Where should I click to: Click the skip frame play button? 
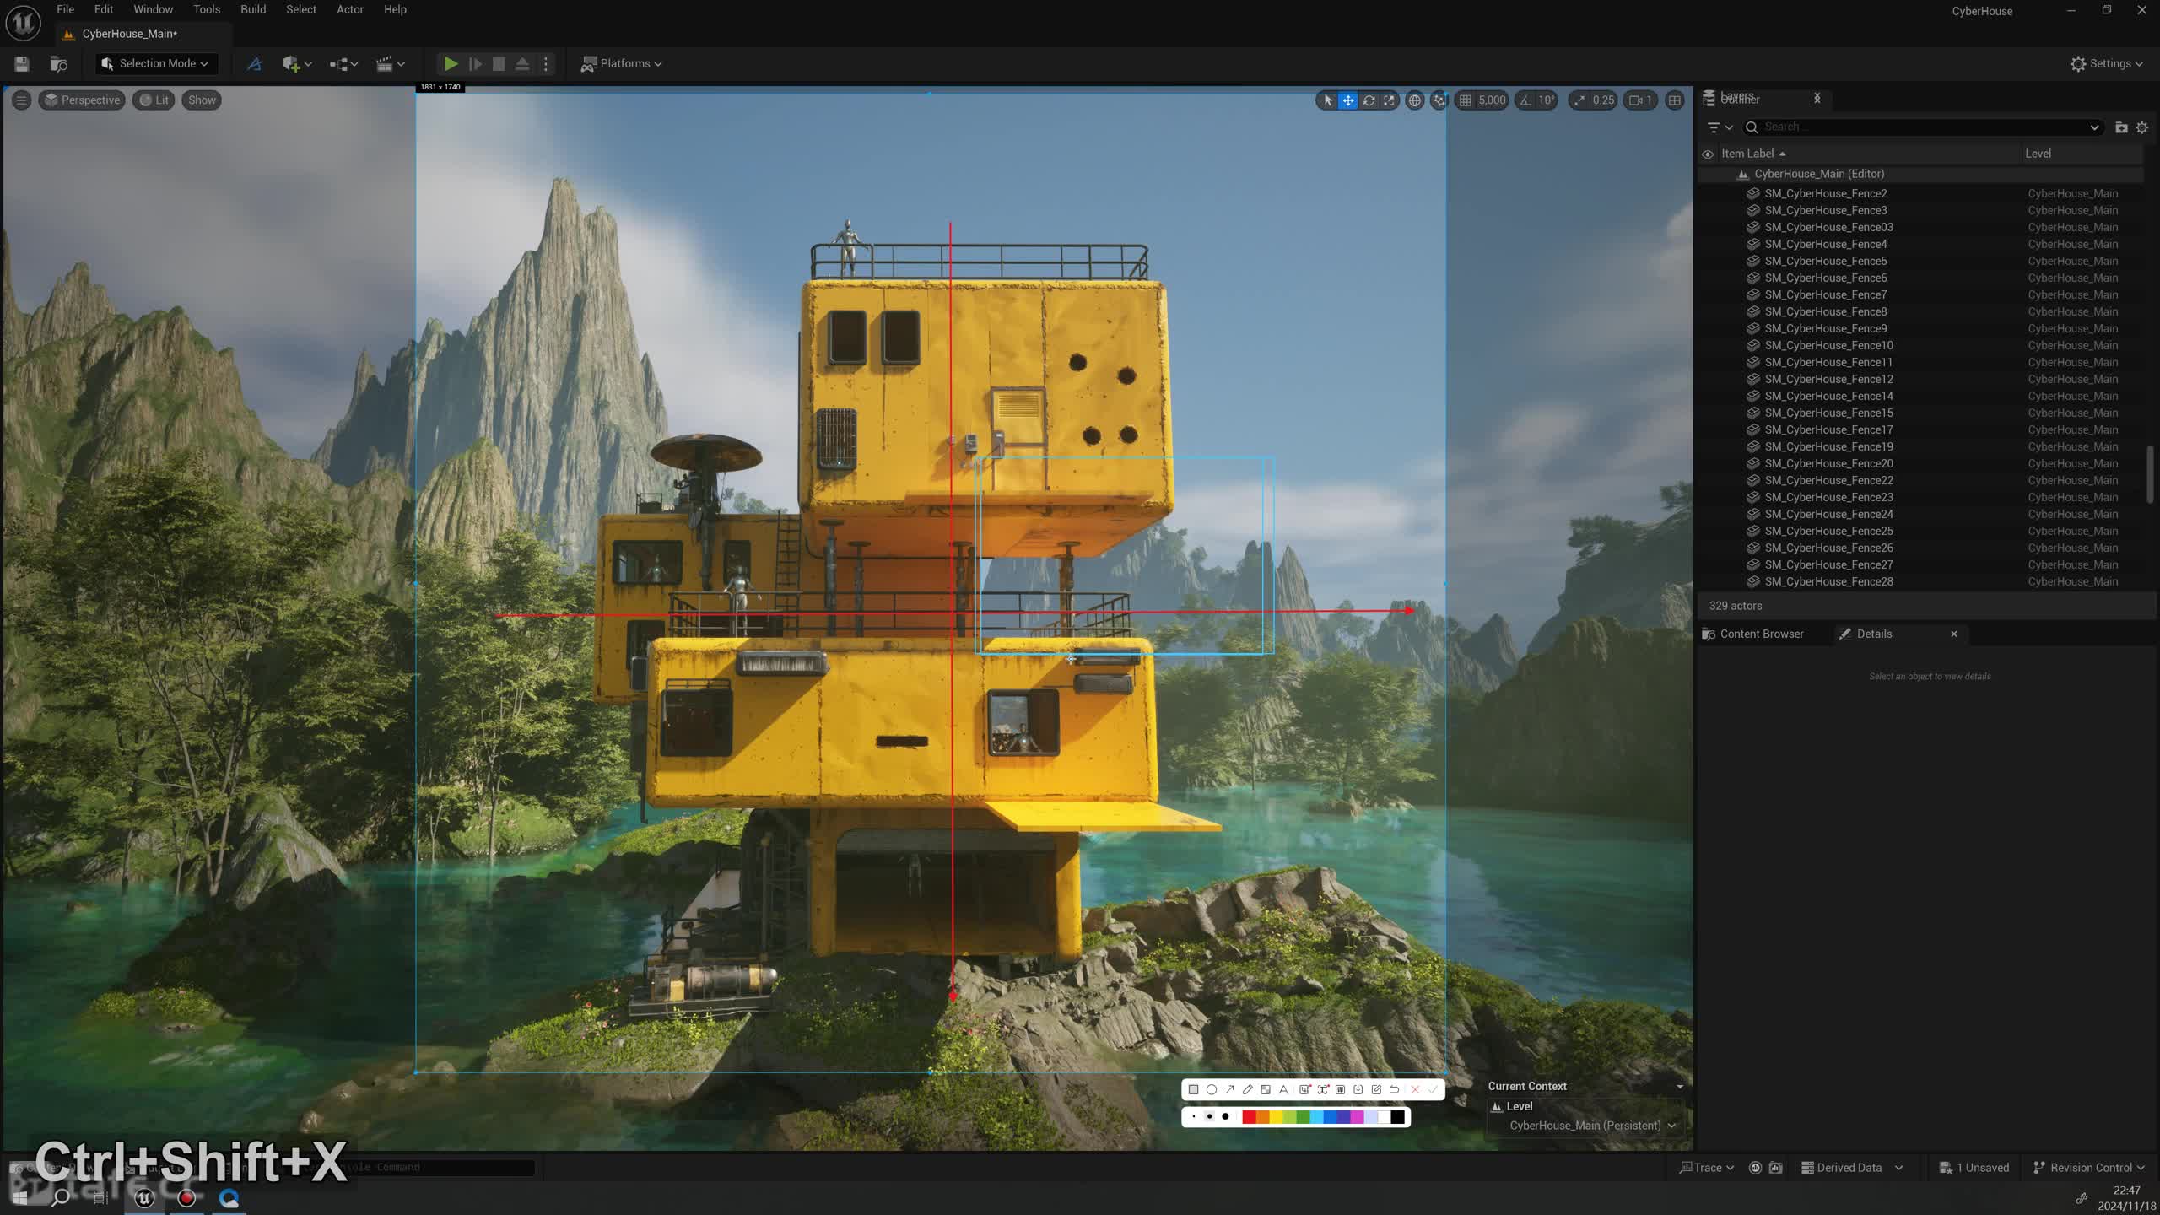475,64
